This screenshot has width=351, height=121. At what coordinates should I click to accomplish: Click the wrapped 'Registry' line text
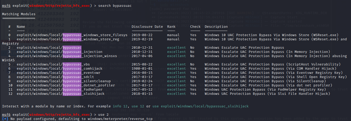10,44
